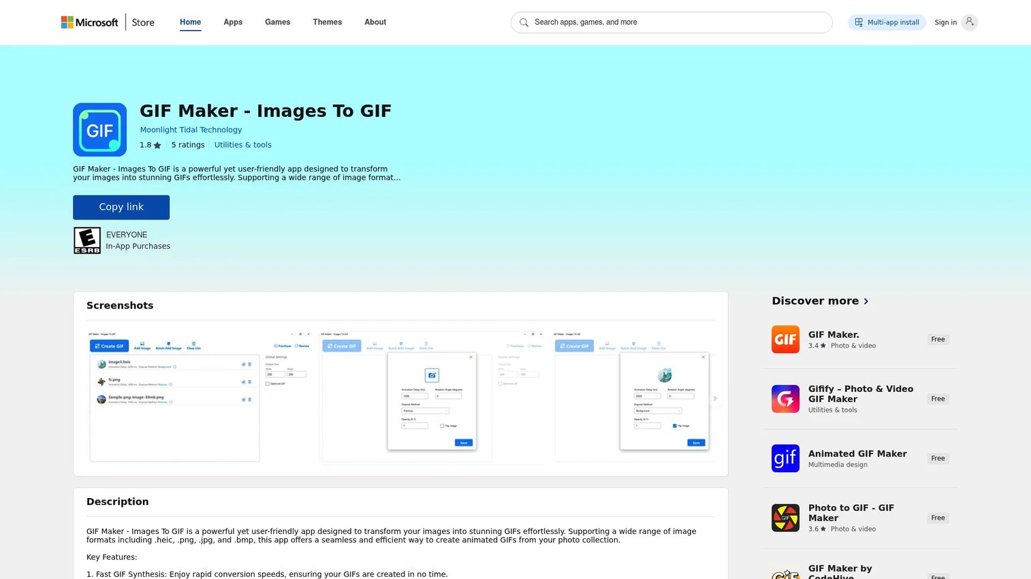Viewport: 1031px width, 579px height.
Task: Show next screenshots with the carousel arrow
Action: click(715, 399)
